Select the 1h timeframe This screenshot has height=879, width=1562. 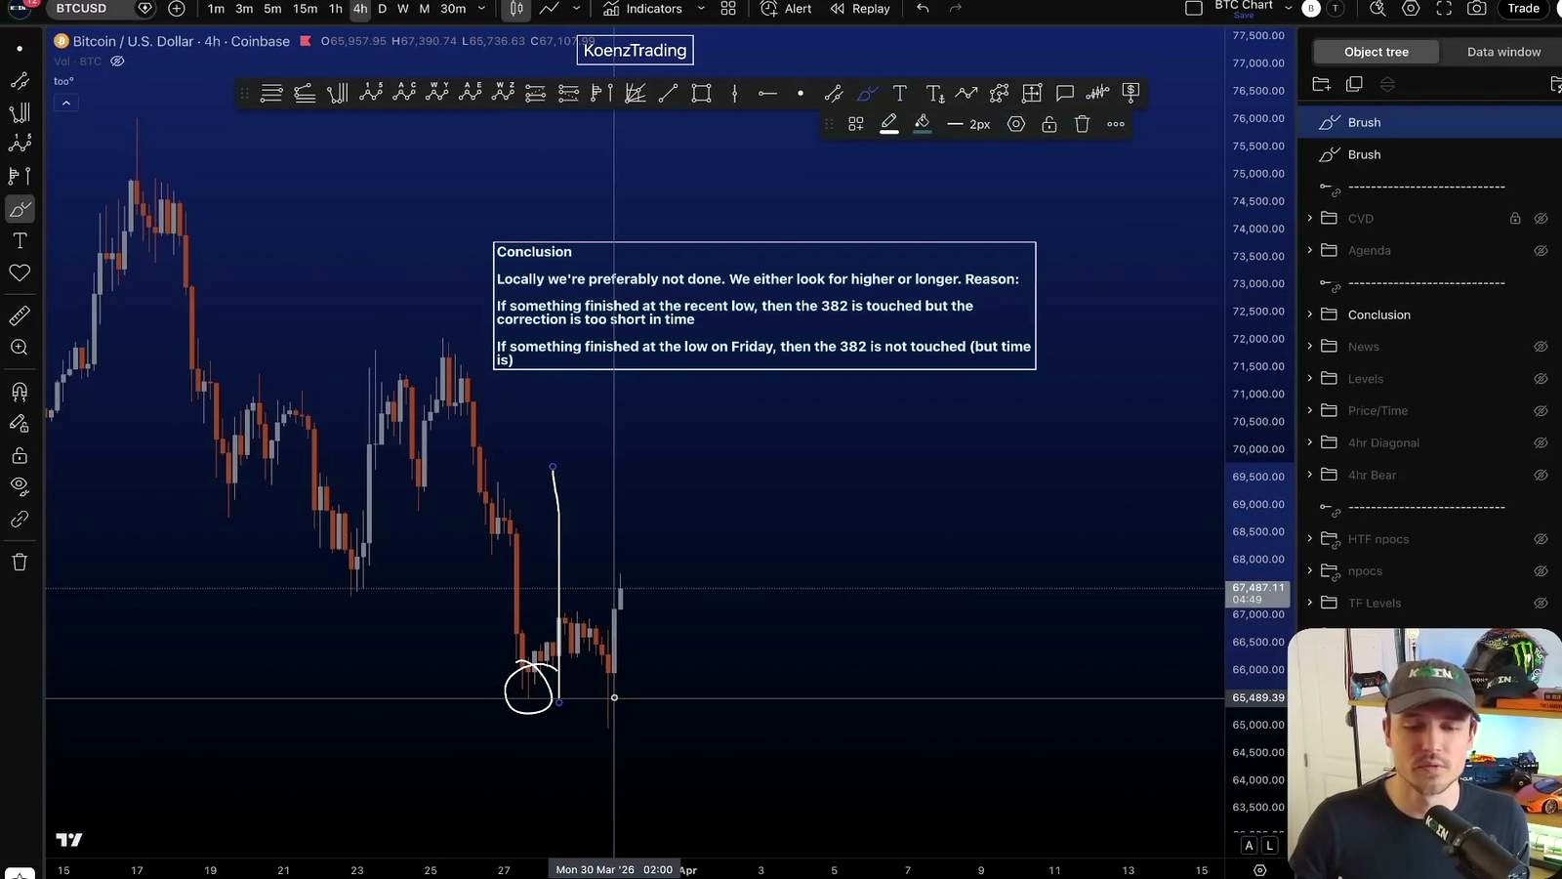335,9
